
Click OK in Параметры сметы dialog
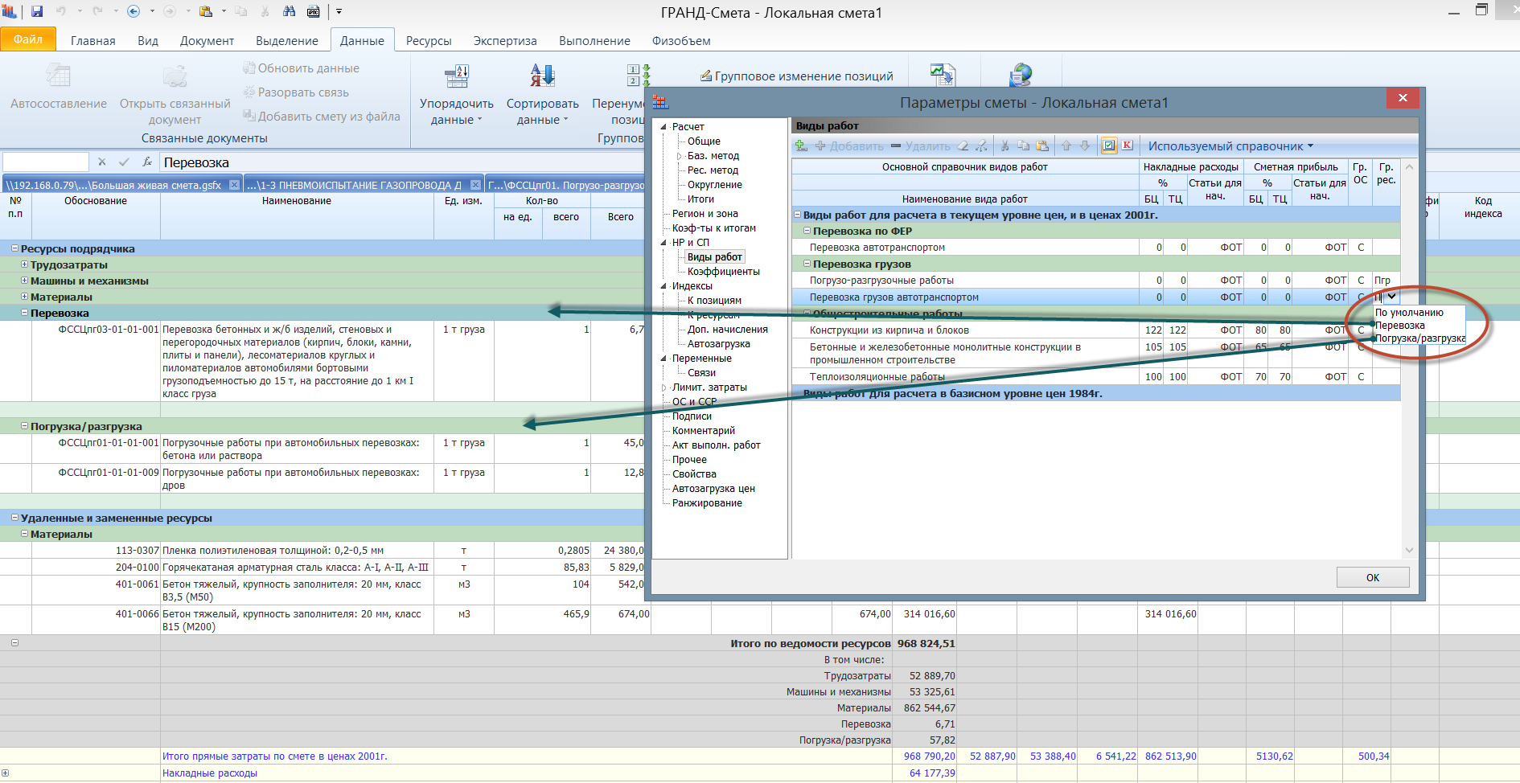click(1373, 577)
